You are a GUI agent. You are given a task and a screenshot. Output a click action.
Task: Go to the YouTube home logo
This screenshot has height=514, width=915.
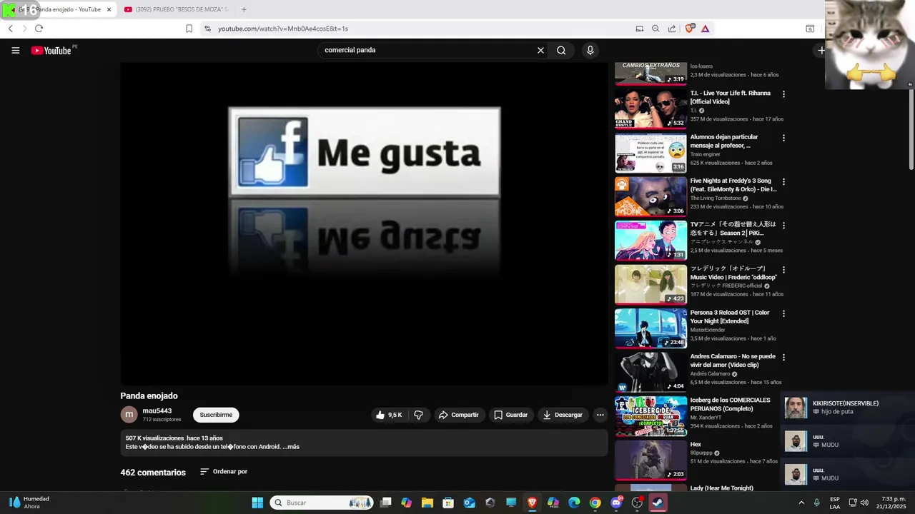[51, 51]
